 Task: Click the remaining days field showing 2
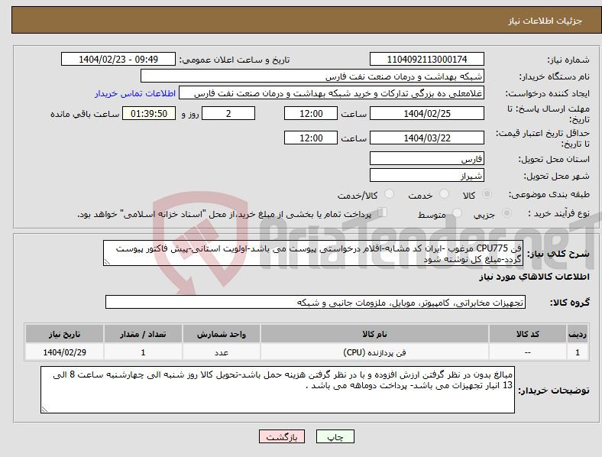click(228, 114)
